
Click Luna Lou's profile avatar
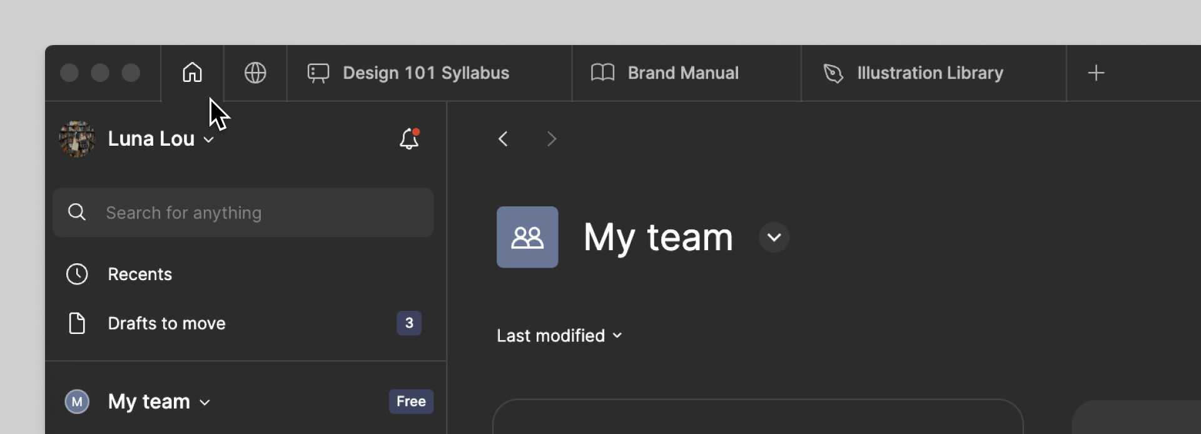click(x=77, y=138)
